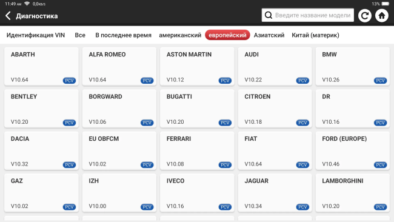Switch to the Азиатский tab

coord(269,35)
